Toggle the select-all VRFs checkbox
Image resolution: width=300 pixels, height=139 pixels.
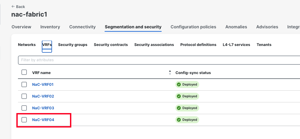click(x=24, y=72)
